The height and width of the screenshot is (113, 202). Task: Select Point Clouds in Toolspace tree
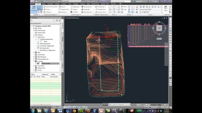tap(41, 33)
